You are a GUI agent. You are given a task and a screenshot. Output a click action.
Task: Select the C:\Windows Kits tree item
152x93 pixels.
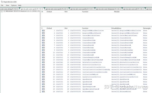22,11
